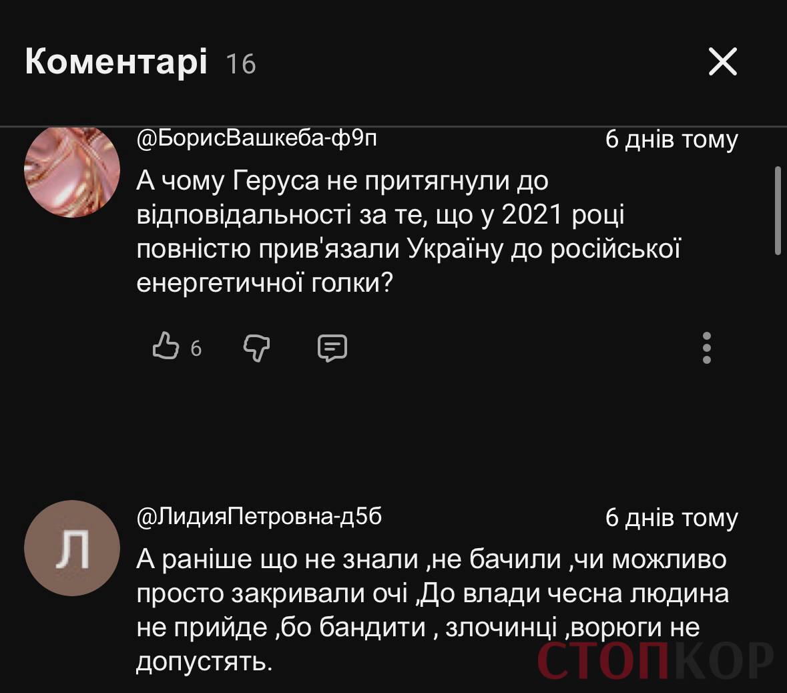Open @БорисВашкеба-ф9п username profile
Viewport: 787px width, 693px height.
(x=257, y=139)
